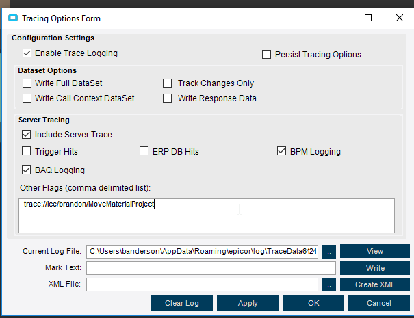Turn on Write Response Data

coord(168,98)
